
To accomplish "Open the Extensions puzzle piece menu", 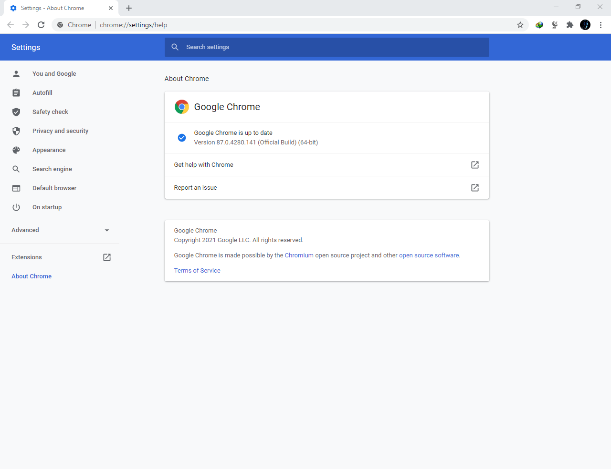I will coord(570,25).
